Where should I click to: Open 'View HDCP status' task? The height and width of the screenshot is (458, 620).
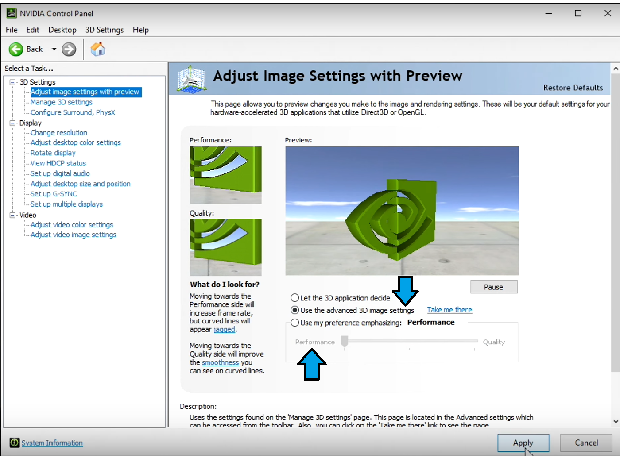(x=58, y=163)
